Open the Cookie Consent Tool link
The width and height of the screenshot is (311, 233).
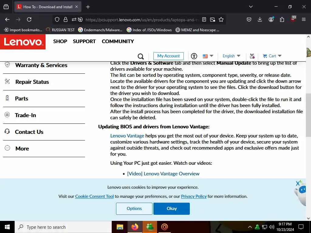(x=94, y=196)
